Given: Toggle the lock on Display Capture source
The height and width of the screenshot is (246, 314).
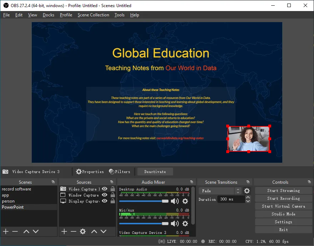Looking at the screenshot, I should 113,201.
